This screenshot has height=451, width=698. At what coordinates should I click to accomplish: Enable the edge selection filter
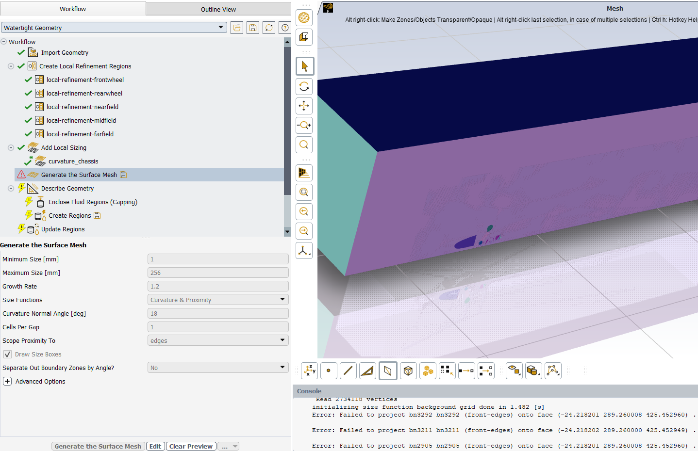pos(348,371)
